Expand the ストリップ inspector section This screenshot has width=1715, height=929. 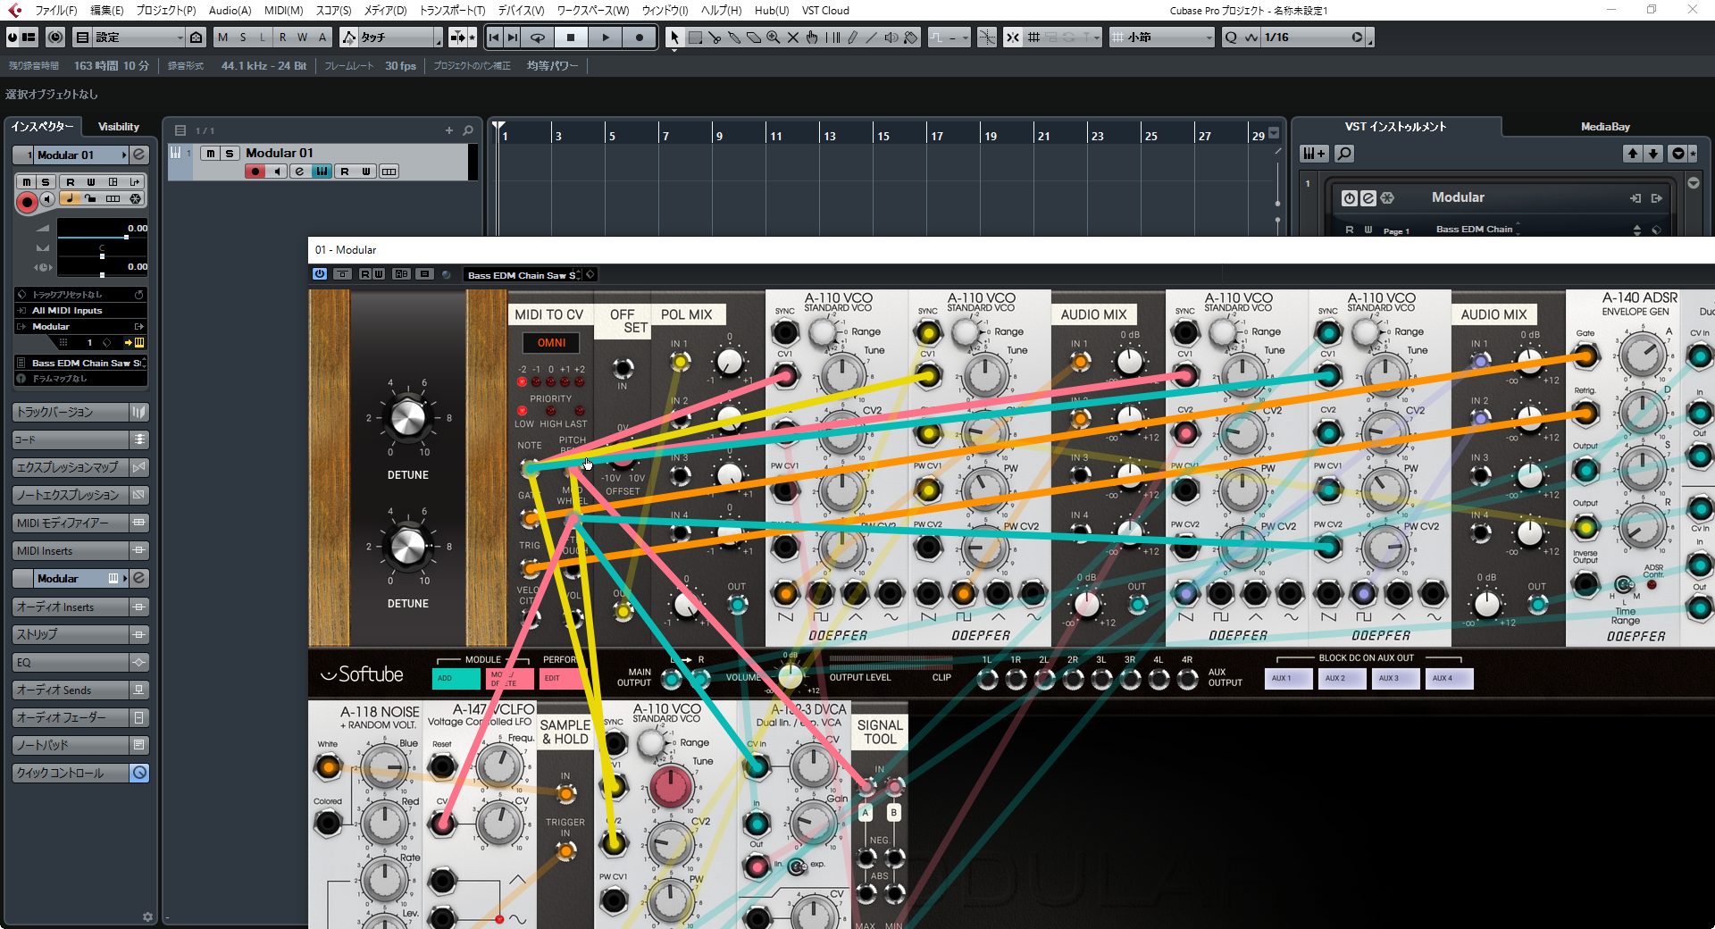click(x=80, y=634)
